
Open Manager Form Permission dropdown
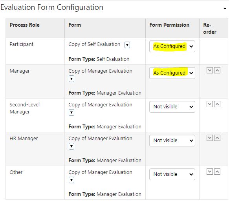[172, 73]
